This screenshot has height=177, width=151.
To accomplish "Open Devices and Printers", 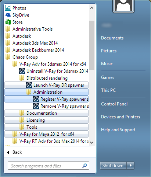I will click(x=121, y=117).
